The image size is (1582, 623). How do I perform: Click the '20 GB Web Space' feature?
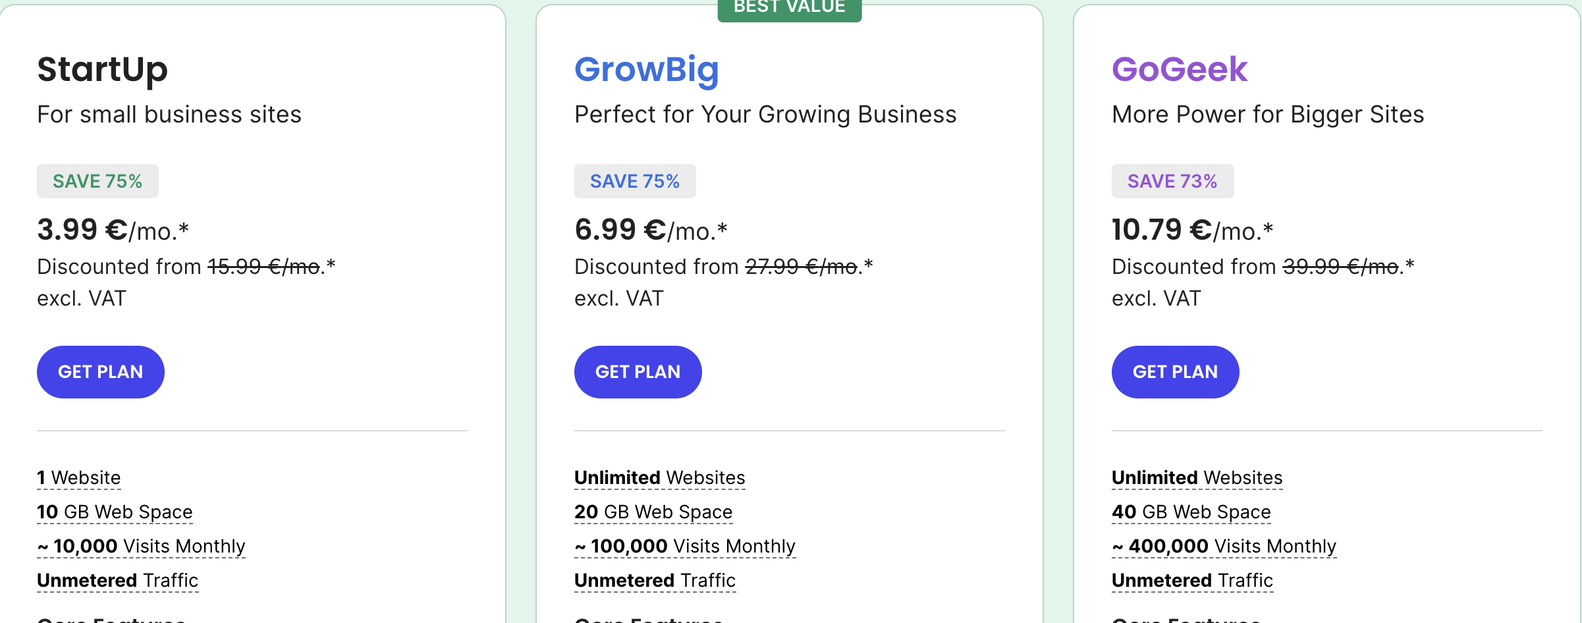(x=653, y=512)
